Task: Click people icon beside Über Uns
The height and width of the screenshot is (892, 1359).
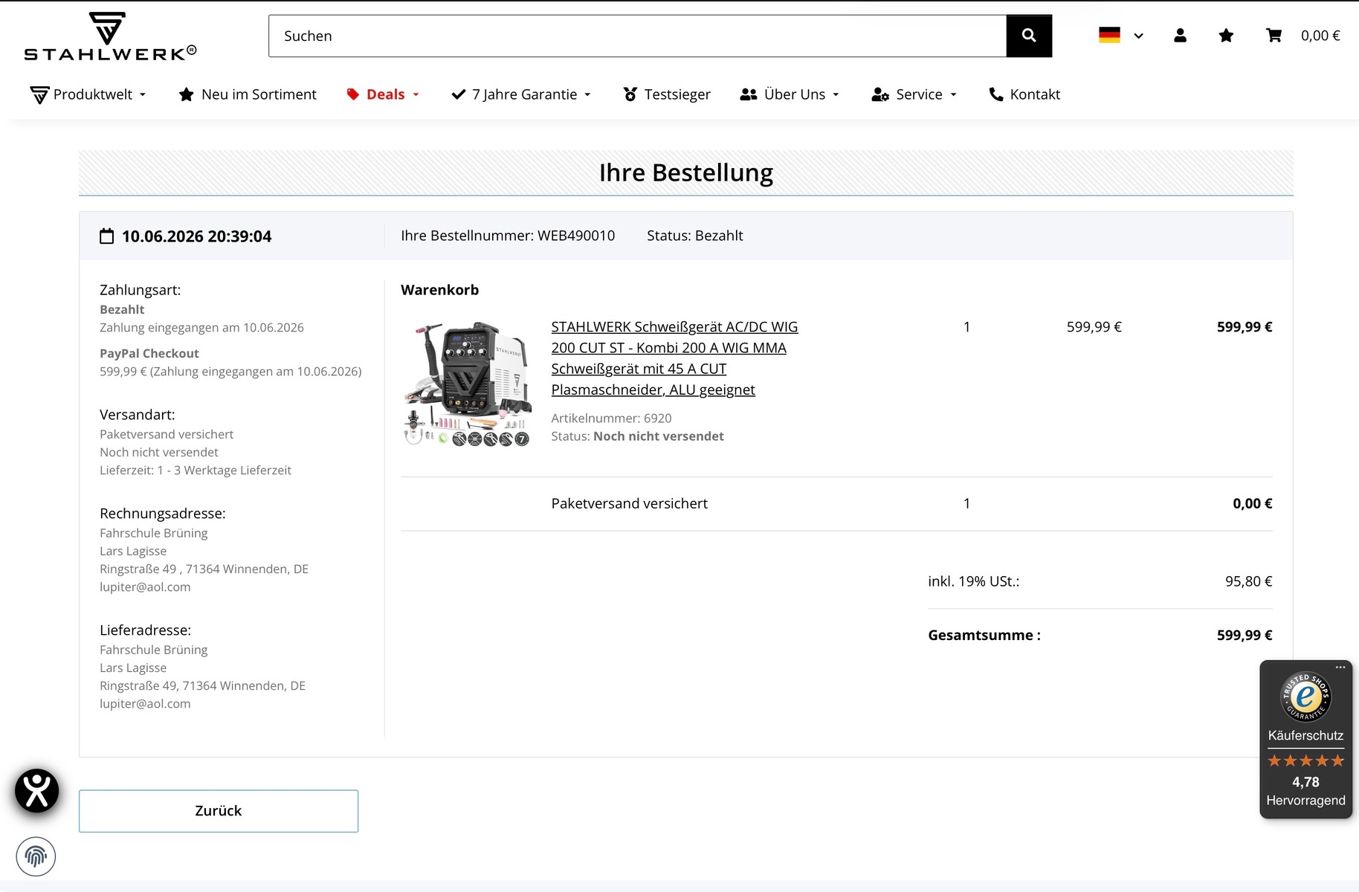Action: 749,94
